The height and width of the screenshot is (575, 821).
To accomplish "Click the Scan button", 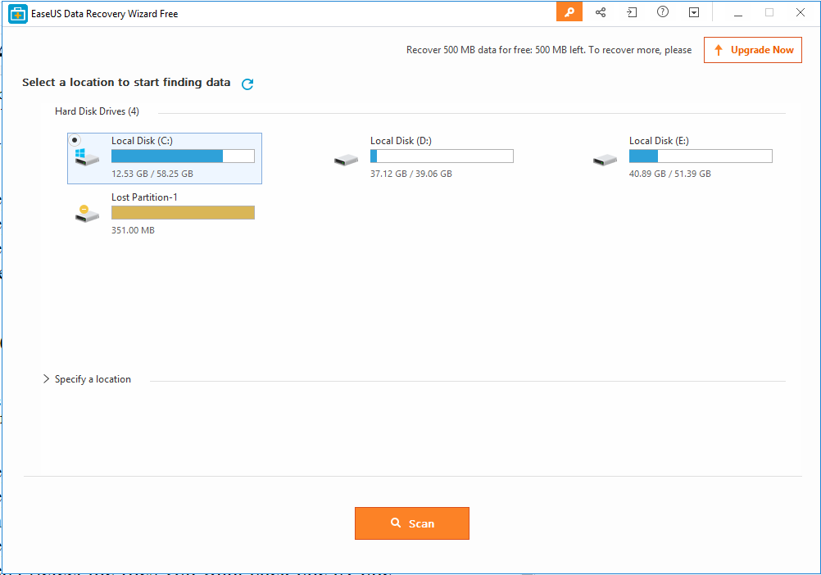I will [412, 523].
